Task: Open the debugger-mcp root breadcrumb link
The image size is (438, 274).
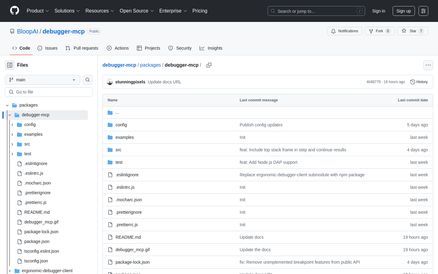Action: tap(119, 65)
